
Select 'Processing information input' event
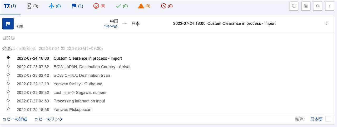coord(79,101)
